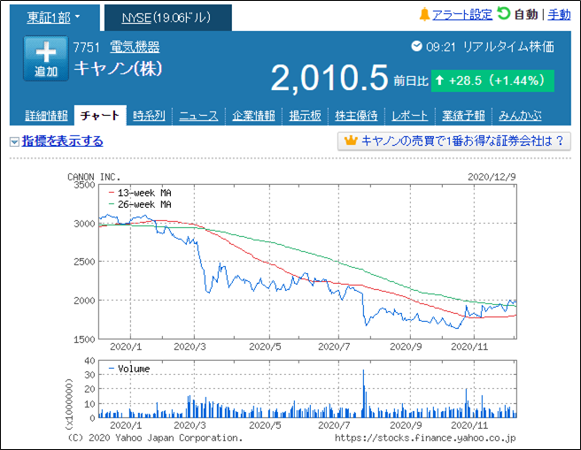581x450 pixels.
Task: Click キャノンの売買で1番お得な証券会社は? button
Action: (x=453, y=141)
